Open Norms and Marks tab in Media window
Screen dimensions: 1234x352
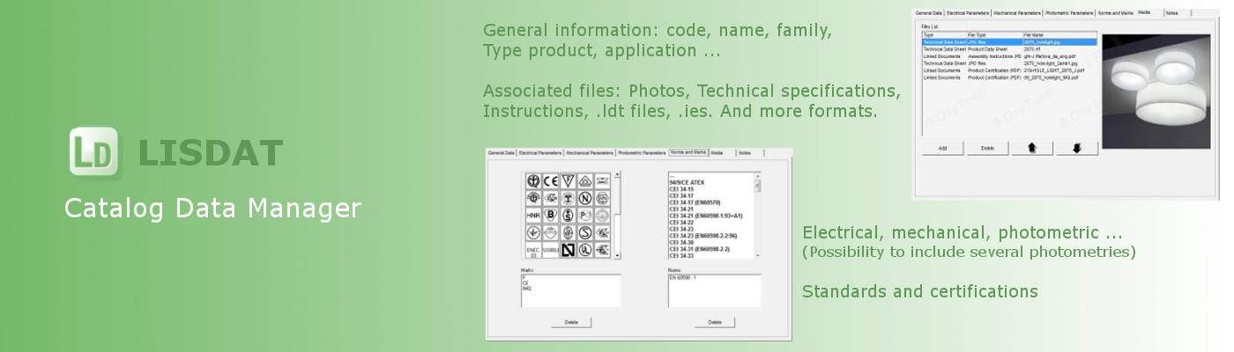click(x=1116, y=13)
